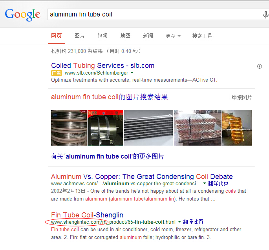Activate the voice search microphone icon
269x250 pixels.
pyautogui.click(x=265, y=15)
